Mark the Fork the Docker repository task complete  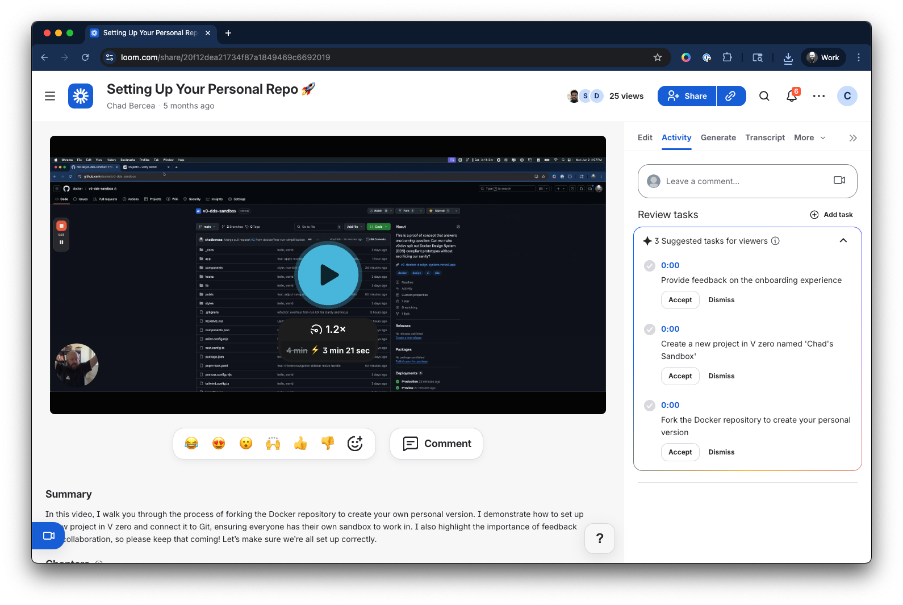650,405
